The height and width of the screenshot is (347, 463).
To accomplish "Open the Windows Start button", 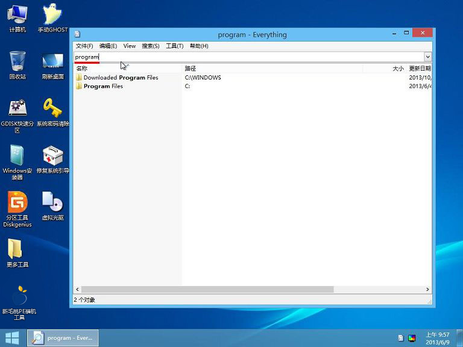I will (x=12, y=338).
